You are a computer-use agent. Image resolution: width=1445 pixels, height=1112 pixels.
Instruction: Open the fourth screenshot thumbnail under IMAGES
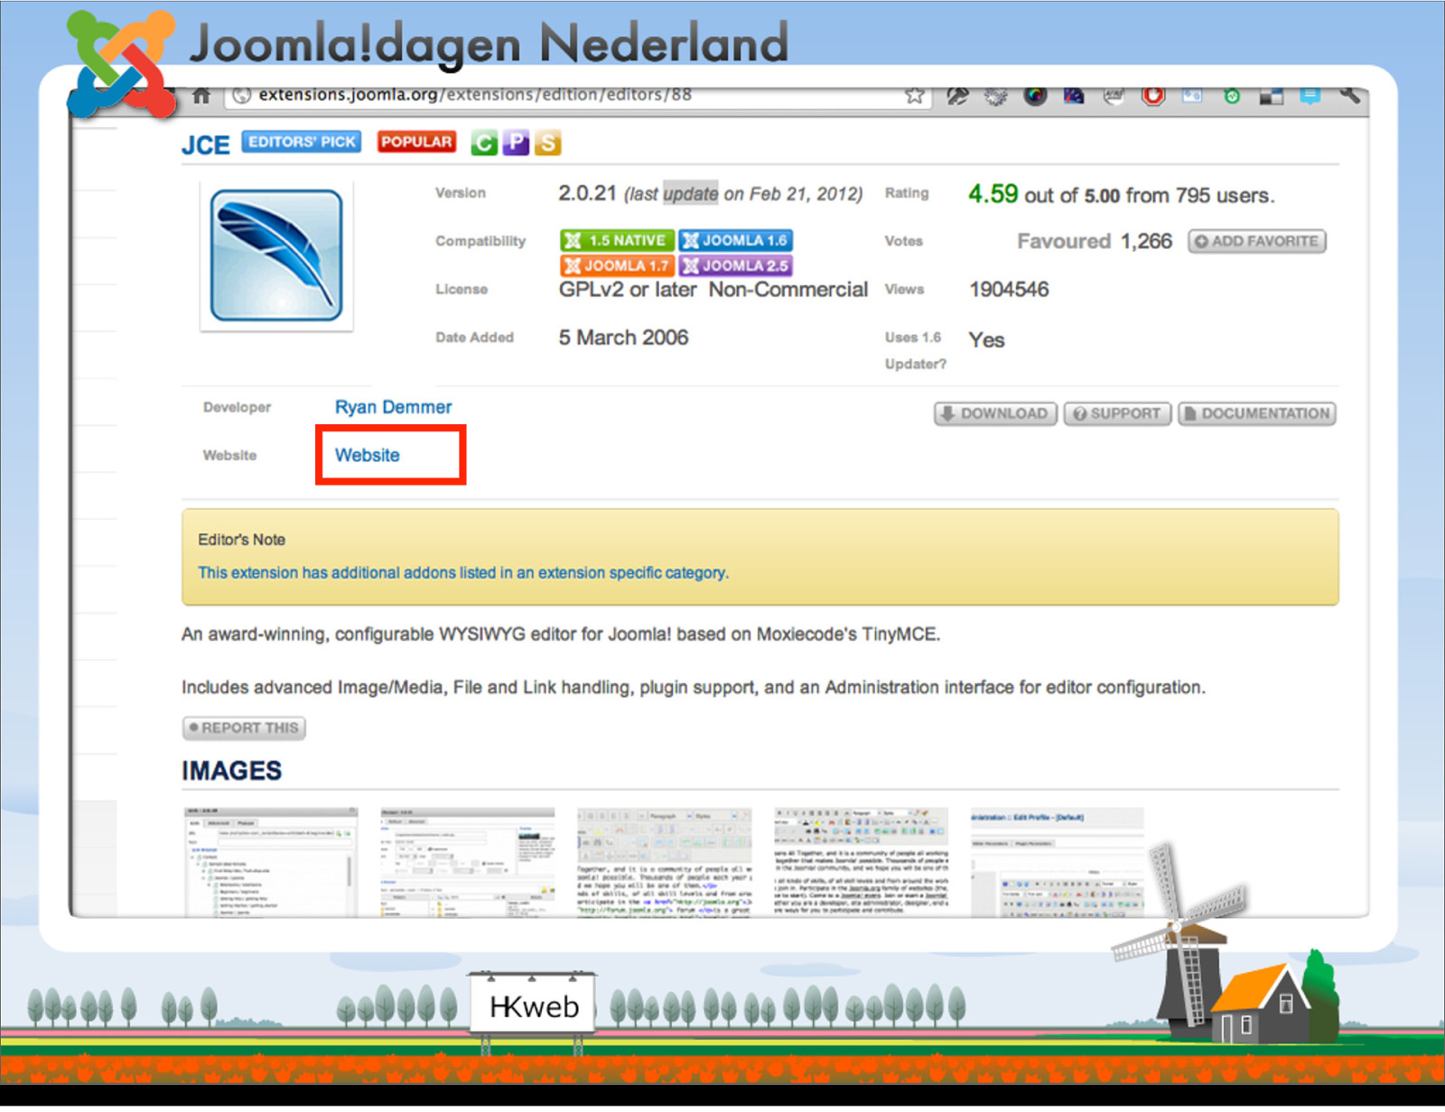[861, 862]
